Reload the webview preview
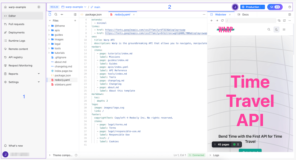Screen dimensions: 296x160 [x=222, y=21]
